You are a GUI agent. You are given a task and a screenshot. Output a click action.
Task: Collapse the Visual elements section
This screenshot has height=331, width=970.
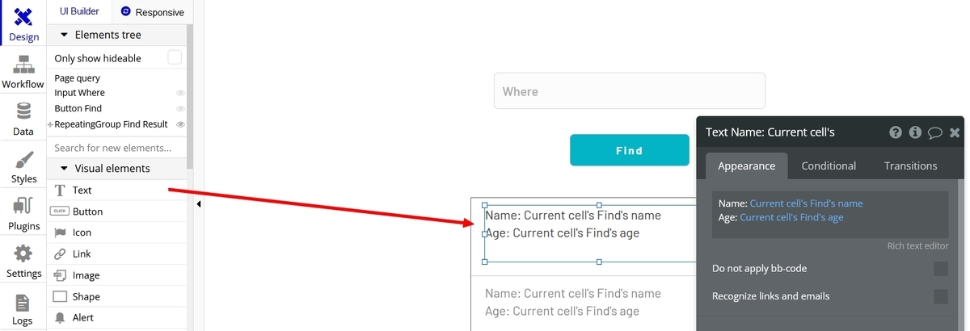point(64,168)
